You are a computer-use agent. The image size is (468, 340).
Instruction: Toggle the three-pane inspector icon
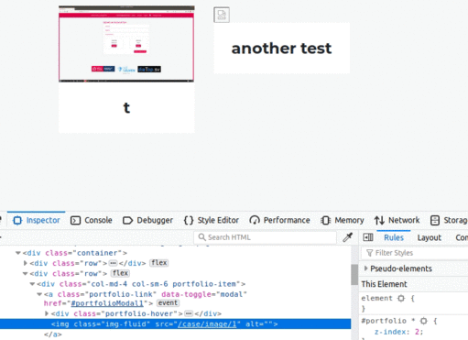[368, 237]
